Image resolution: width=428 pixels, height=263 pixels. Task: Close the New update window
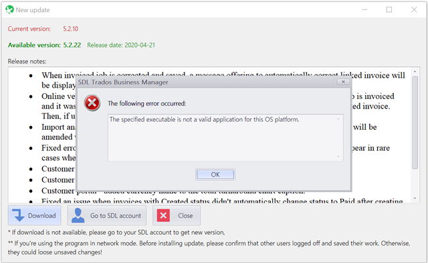click(414, 10)
